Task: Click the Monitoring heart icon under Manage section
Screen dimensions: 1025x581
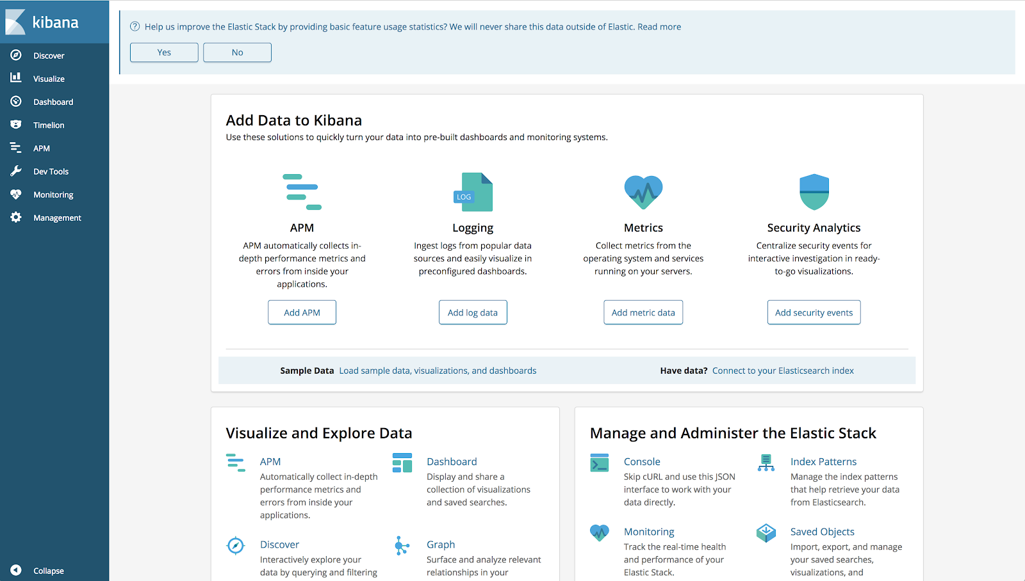Action: (600, 532)
